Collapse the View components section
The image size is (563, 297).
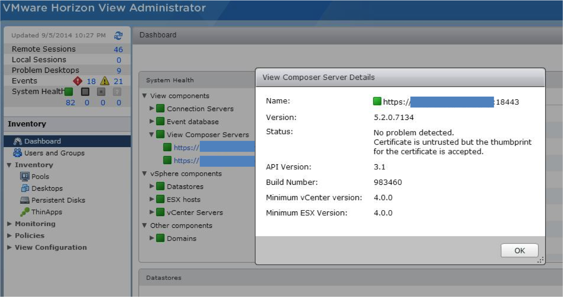(144, 96)
